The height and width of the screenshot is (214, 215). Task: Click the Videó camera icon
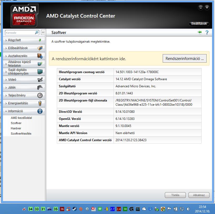(x=40, y=80)
